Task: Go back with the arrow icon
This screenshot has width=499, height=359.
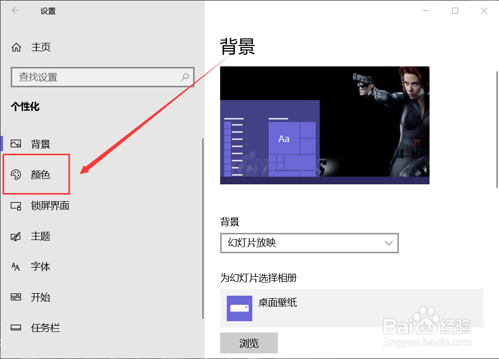Action: [16, 11]
